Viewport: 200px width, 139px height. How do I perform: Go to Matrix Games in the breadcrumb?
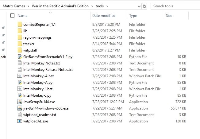[x=14, y=6]
